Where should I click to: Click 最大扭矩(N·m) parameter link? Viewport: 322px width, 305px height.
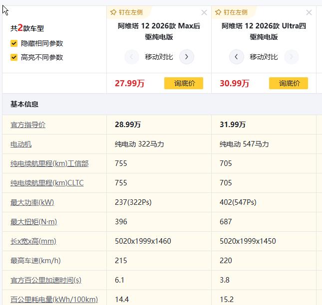tap(34, 222)
